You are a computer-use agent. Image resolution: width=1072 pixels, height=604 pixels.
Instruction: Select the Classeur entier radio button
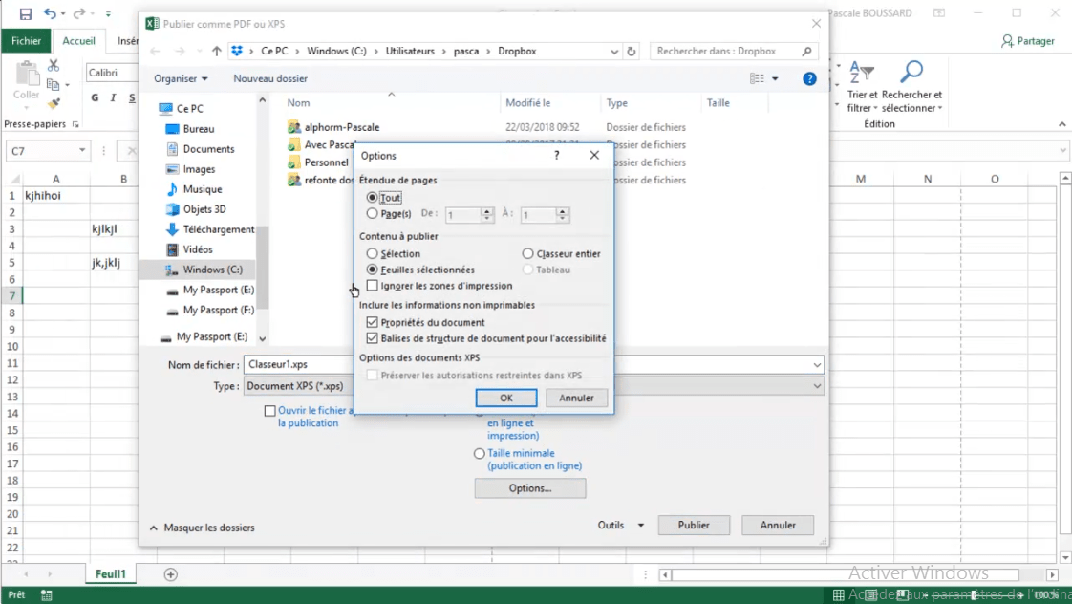click(x=526, y=253)
